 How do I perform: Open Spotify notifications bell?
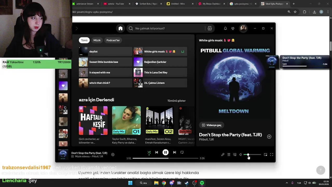[x=225, y=28]
